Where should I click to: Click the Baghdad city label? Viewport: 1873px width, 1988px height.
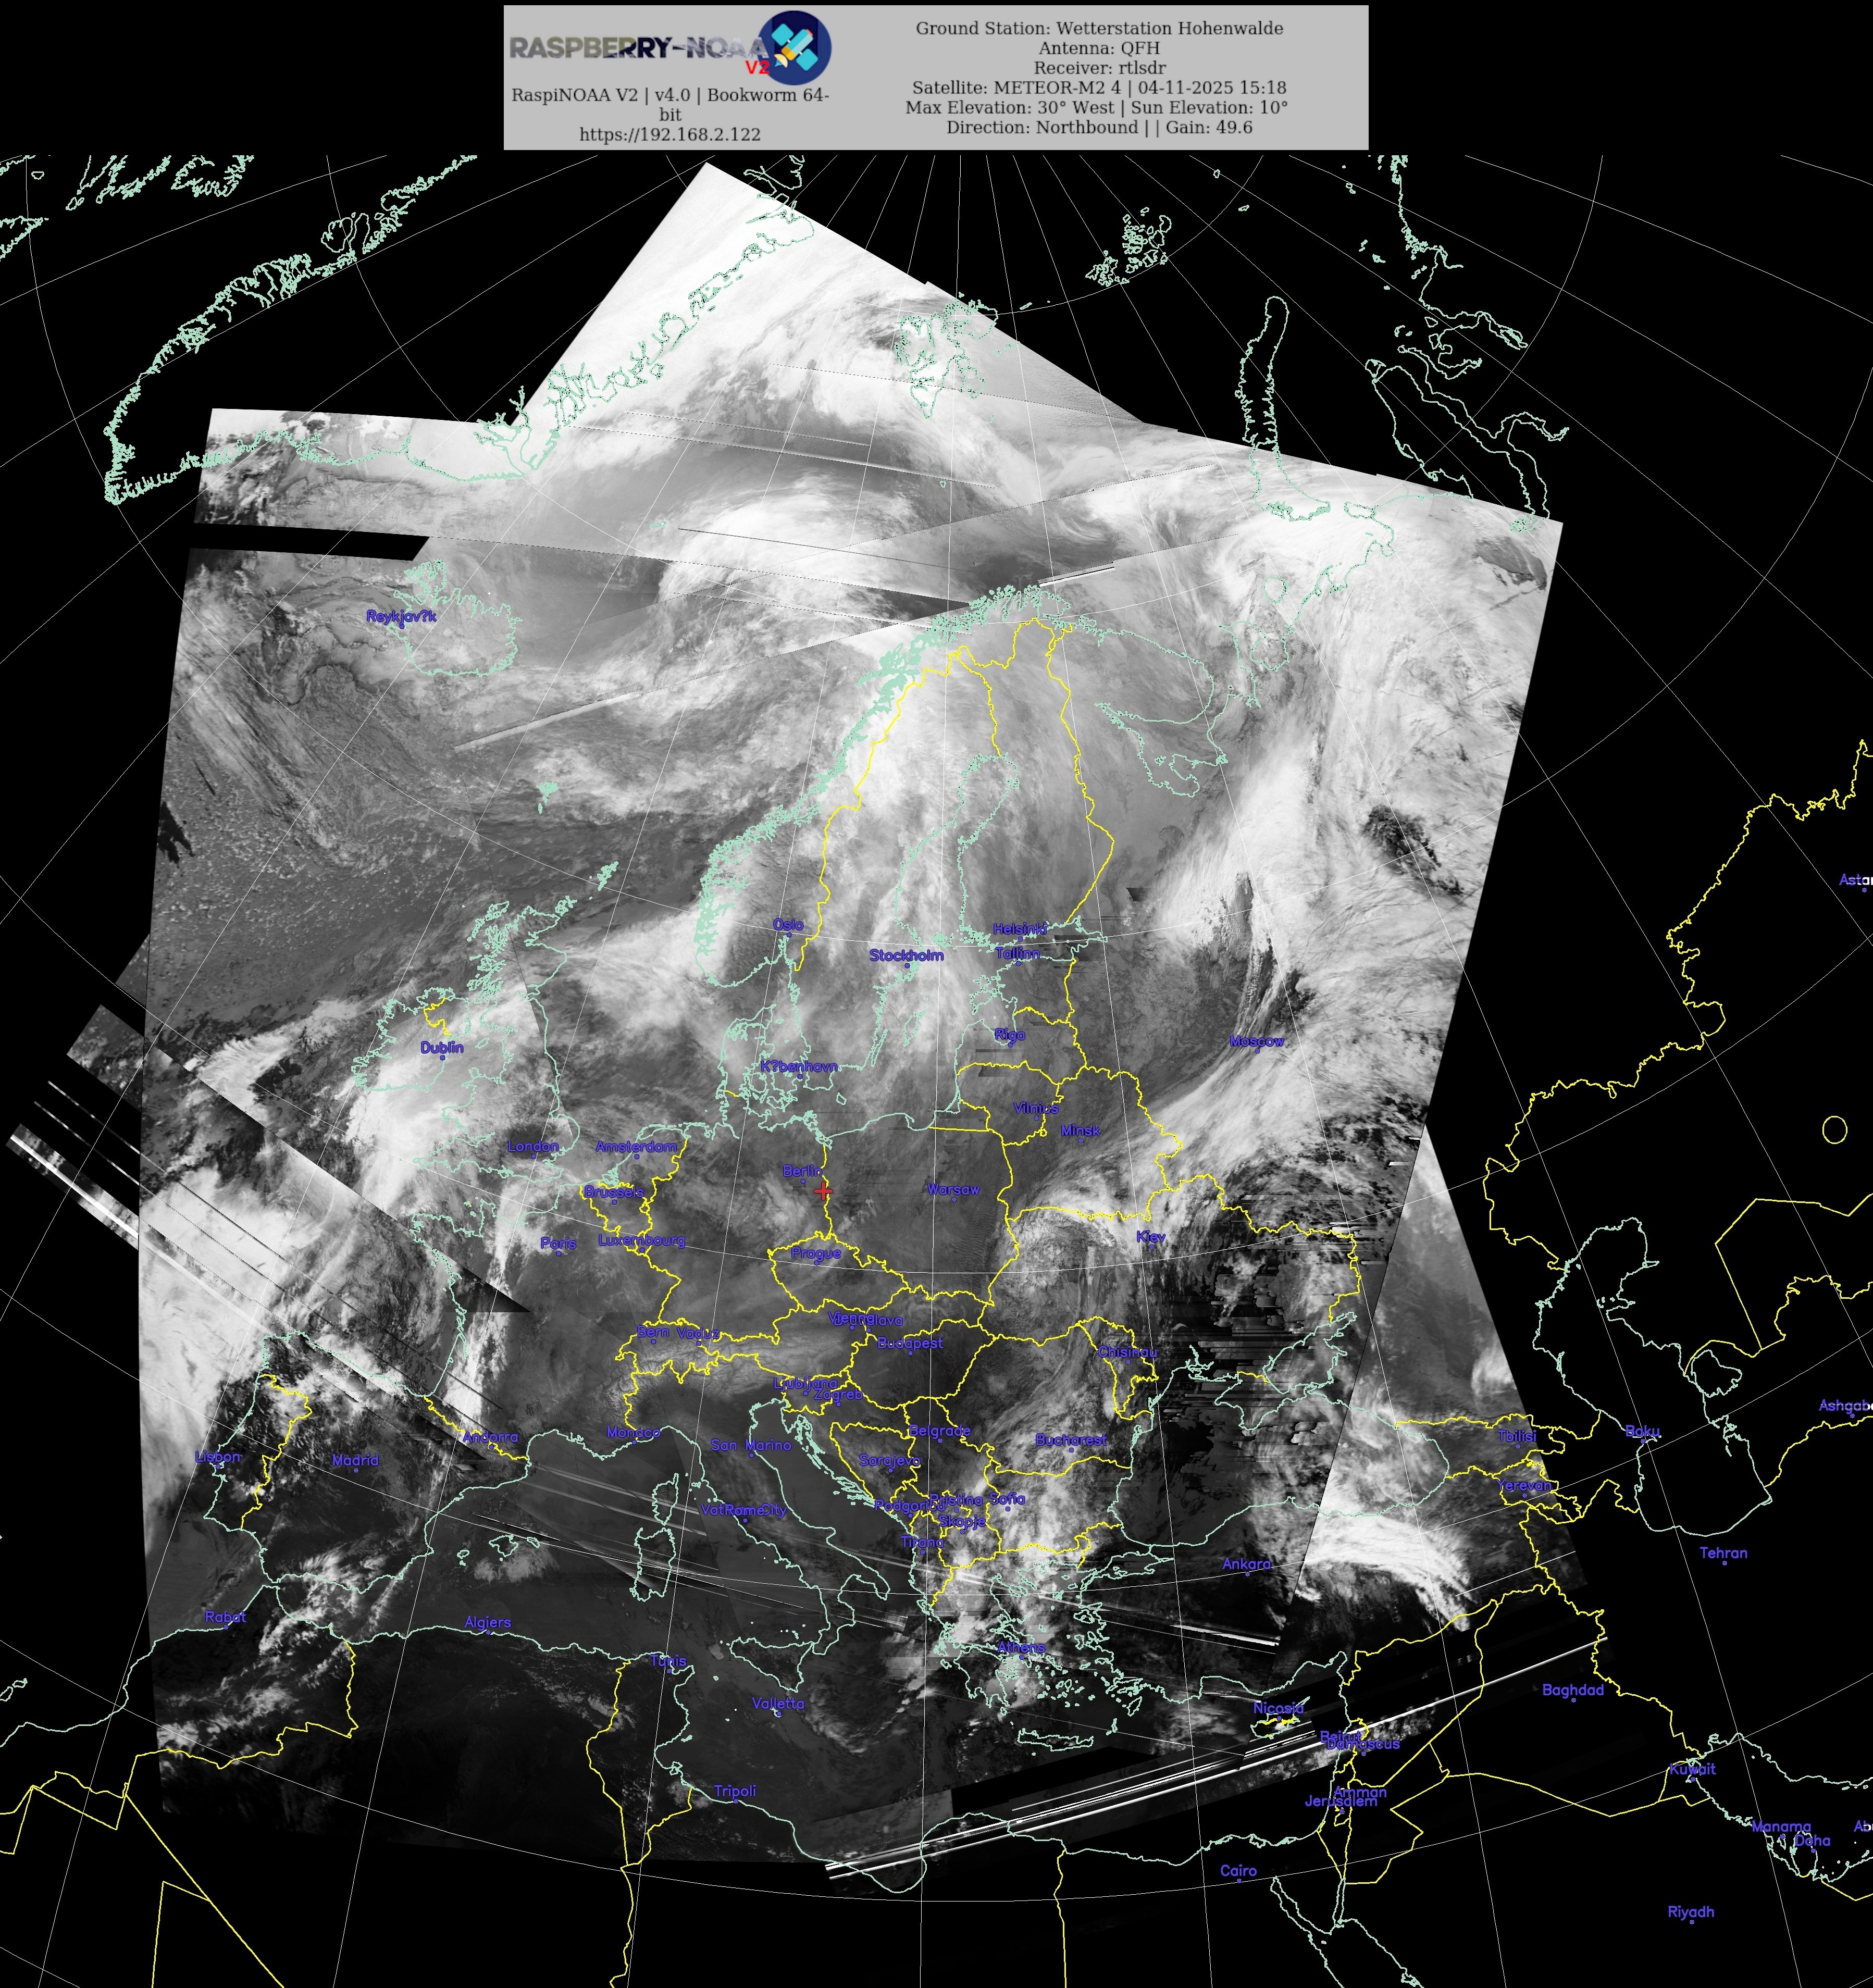point(1572,1690)
